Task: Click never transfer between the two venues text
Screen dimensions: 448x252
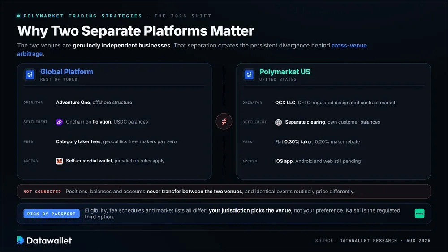Action: pos(194,192)
